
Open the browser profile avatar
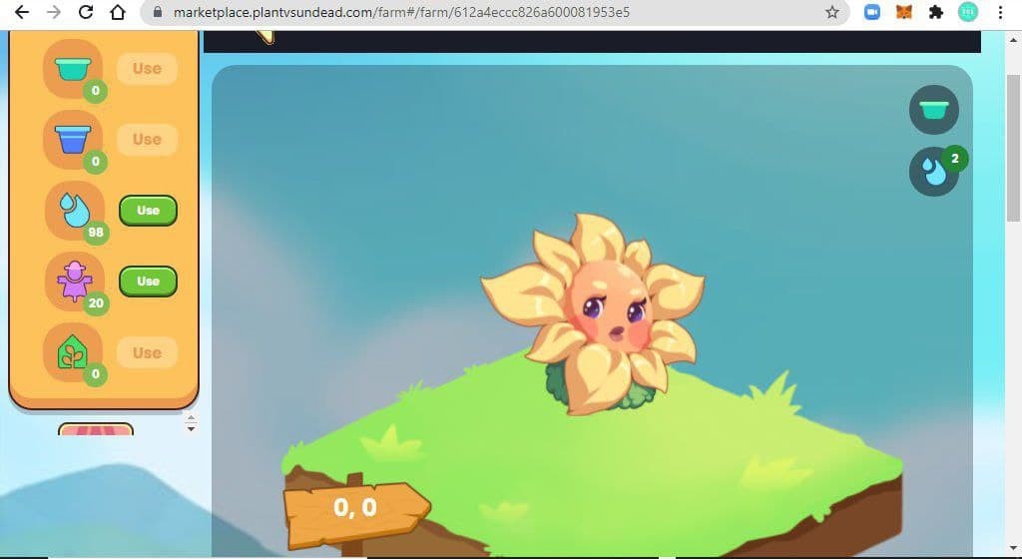pyautogui.click(x=968, y=12)
